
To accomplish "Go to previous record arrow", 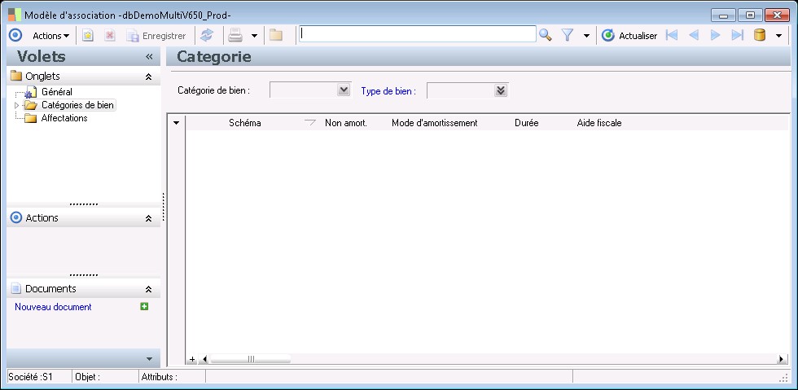I will (693, 35).
